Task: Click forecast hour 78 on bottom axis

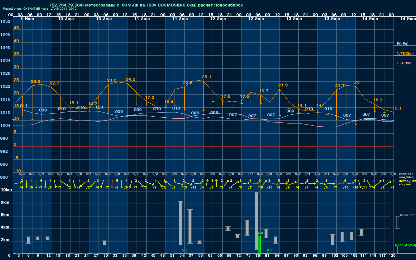Action: (x=258, y=256)
